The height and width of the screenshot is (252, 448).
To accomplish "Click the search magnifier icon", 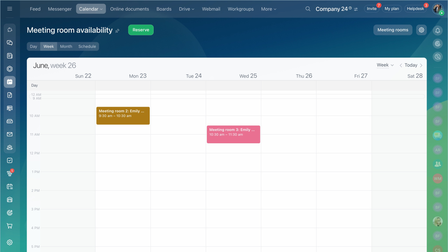I will [308, 9].
